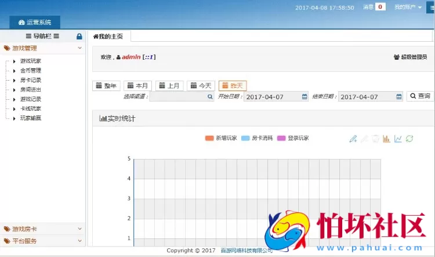This screenshot has width=435, height=257.
Task: Click chart refresh restore icon
Action: [409, 139]
